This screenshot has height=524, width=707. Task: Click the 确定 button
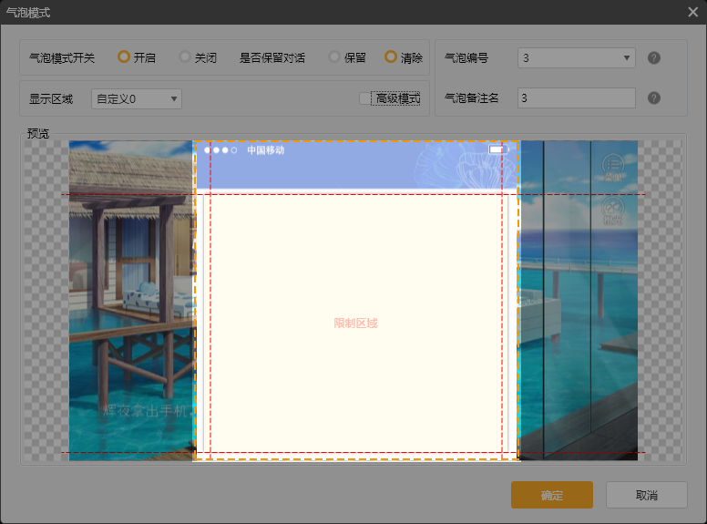pos(552,495)
